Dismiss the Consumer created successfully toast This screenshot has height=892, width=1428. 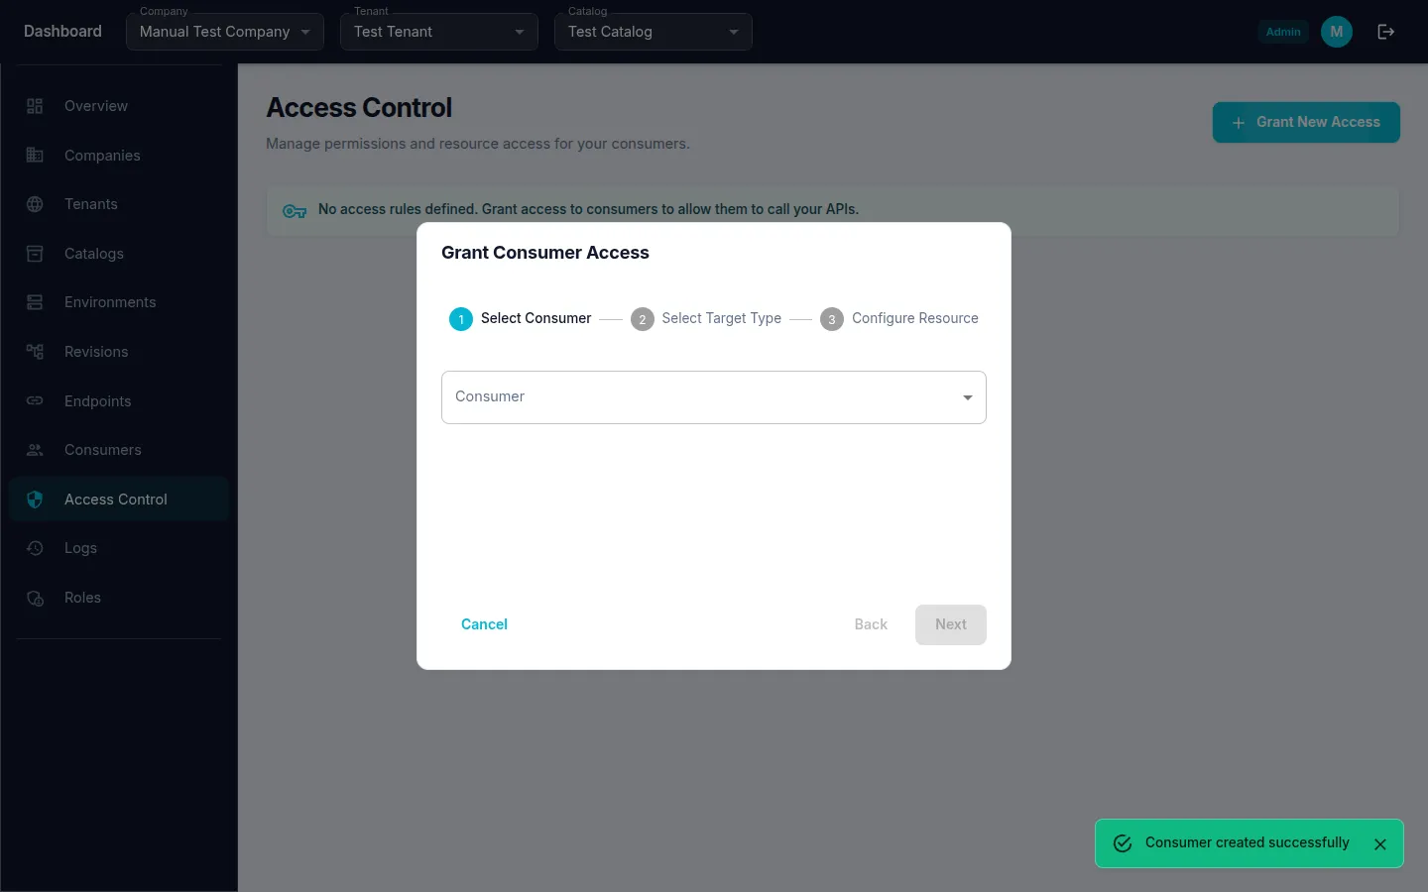1379,843
